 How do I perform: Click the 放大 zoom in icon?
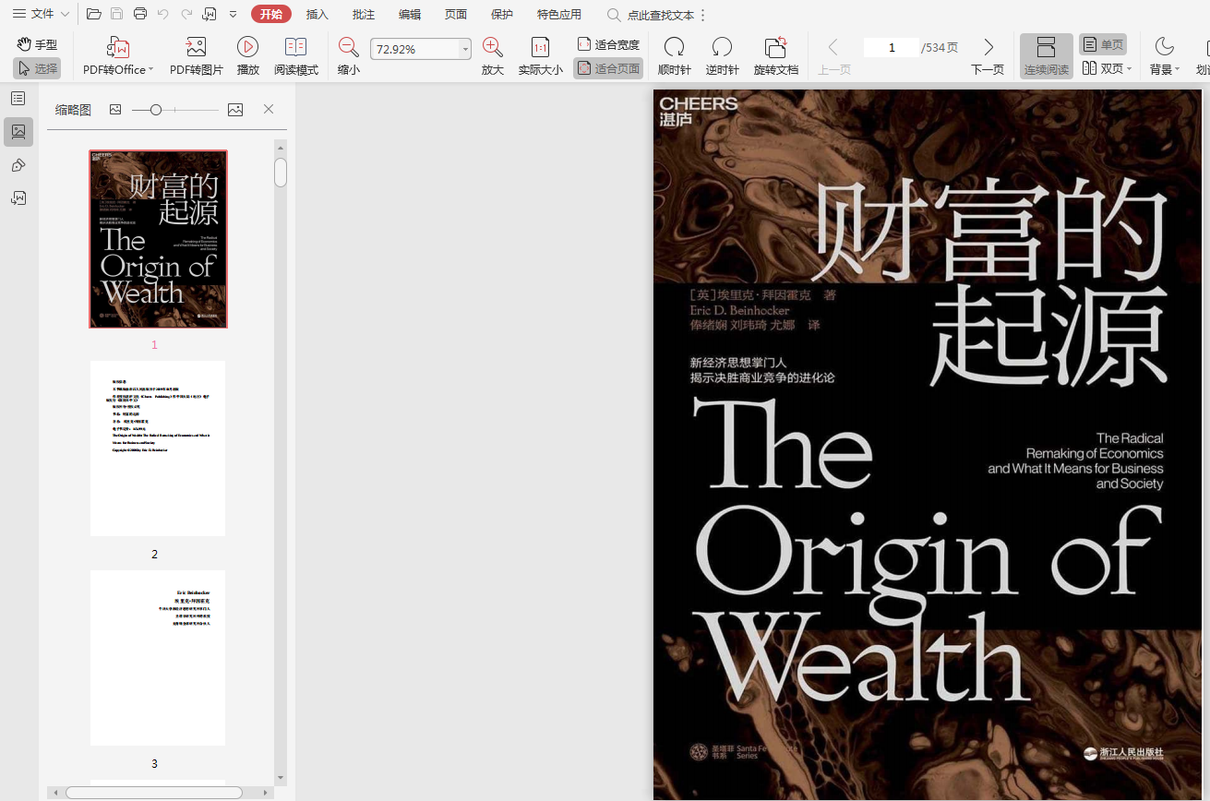pyautogui.click(x=492, y=48)
